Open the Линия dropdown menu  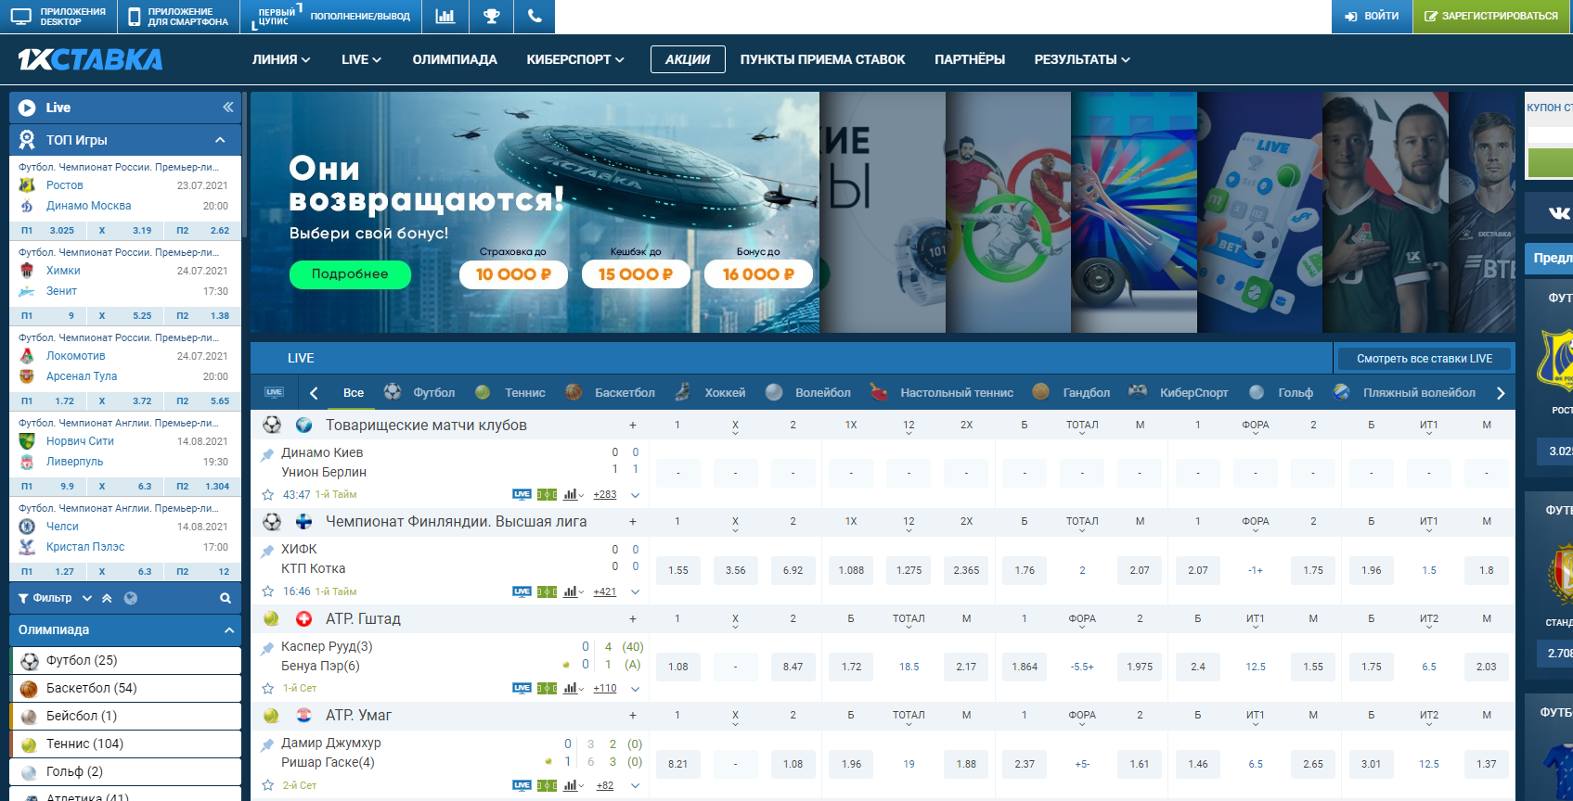click(281, 59)
